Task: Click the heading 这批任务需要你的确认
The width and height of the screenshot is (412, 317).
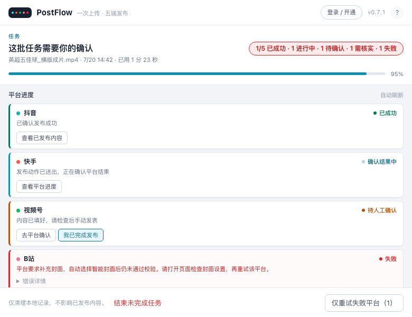Action: [51, 49]
